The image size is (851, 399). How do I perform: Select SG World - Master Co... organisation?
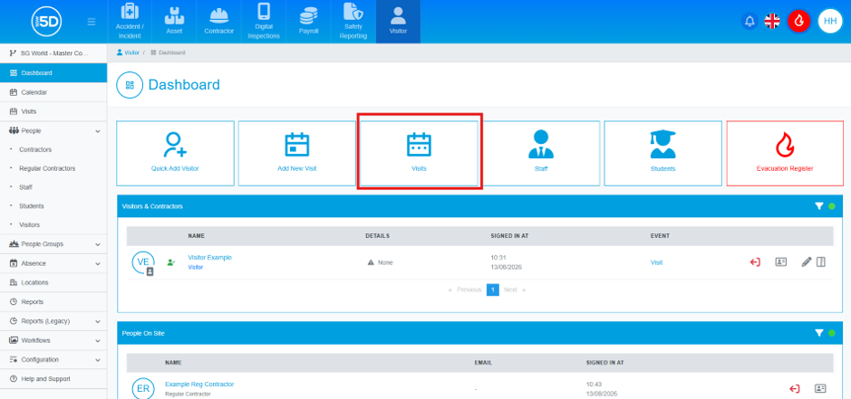(x=53, y=53)
